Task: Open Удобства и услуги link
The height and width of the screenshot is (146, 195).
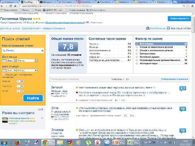Action: [31, 28]
